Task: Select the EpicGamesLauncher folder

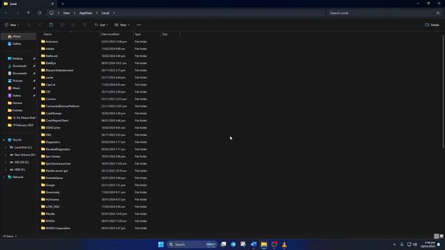Action: click(x=58, y=164)
